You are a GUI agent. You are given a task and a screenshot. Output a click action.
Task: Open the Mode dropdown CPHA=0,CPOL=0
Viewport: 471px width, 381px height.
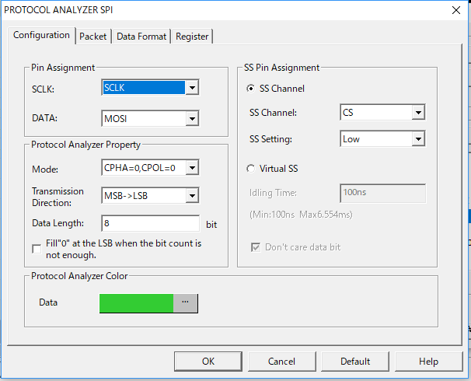pos(192,168)
